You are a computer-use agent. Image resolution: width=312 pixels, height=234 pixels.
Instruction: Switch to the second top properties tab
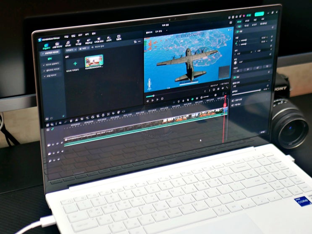[x=247, y=21]
